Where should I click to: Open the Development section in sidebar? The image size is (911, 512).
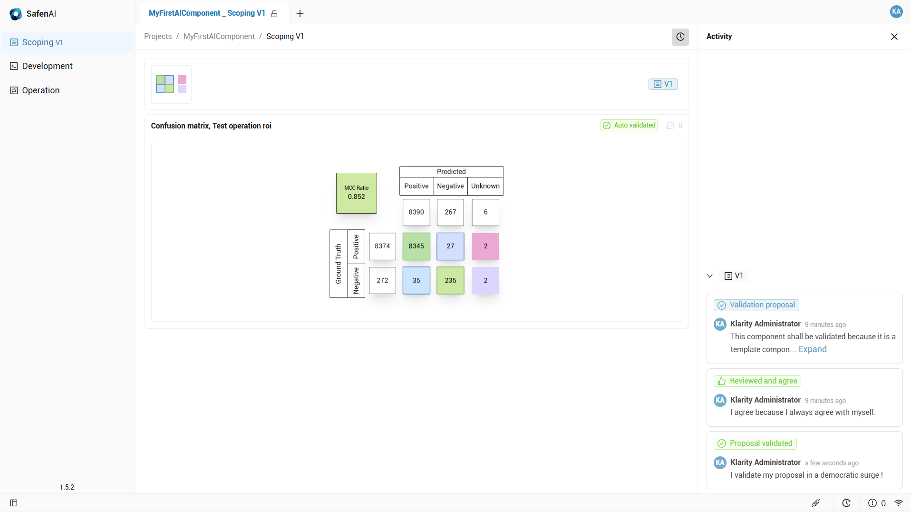(x=47, y=66)
